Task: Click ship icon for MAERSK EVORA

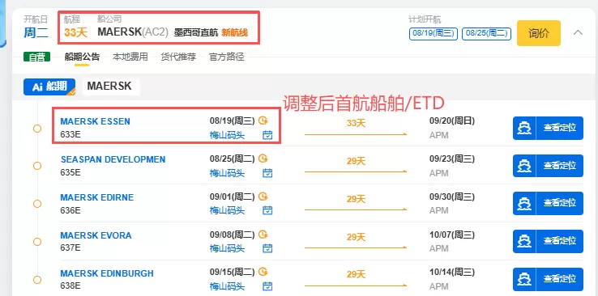Action: [x=524, y=241]
